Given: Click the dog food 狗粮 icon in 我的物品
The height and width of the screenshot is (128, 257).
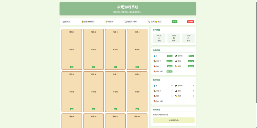Looking at the screenshot, I should [x=155, y=96].
